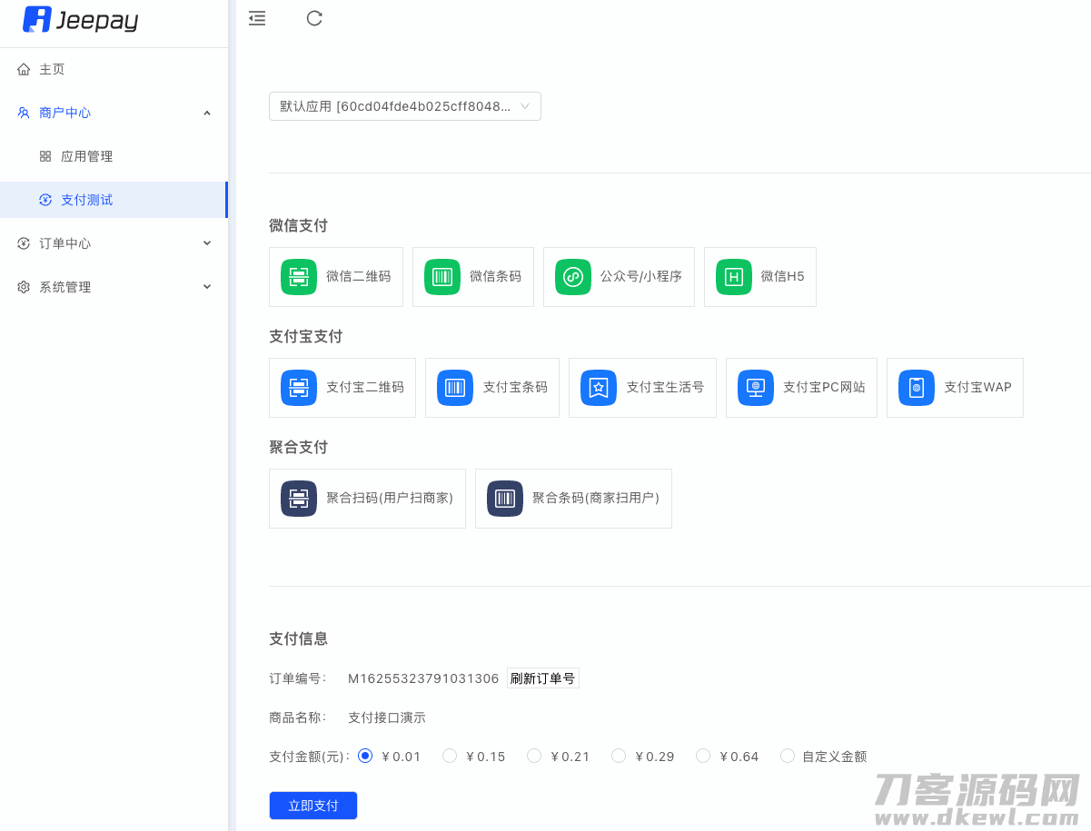Select the 支付宝WAP phone icon
Screen dimensions: 1091x831
click(917, 388)
